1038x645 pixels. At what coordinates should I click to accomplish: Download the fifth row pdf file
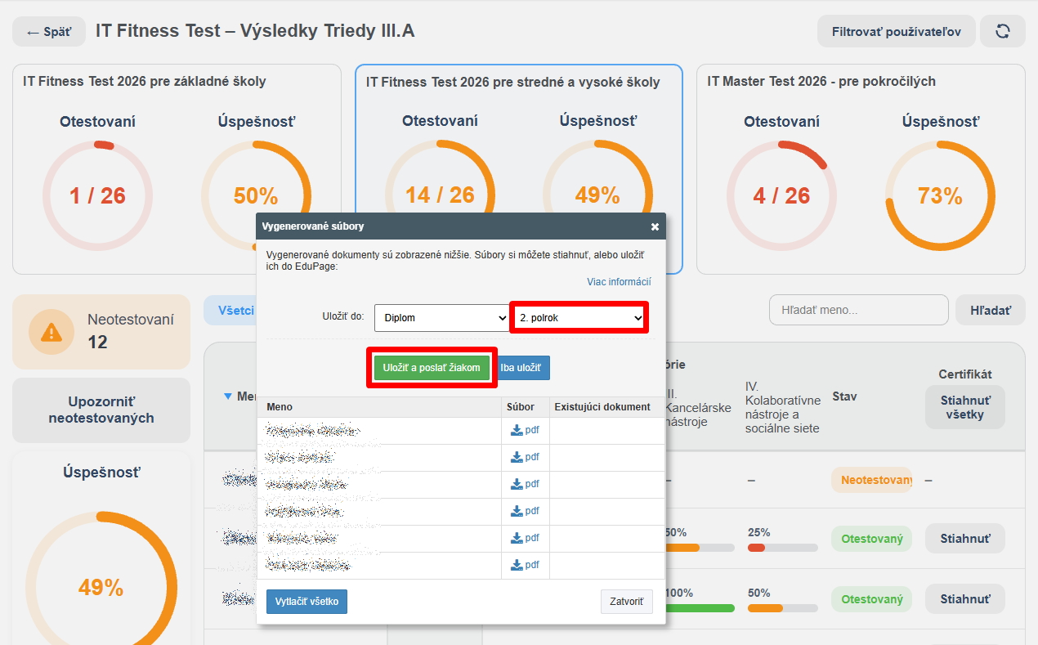tap(525, 538)
